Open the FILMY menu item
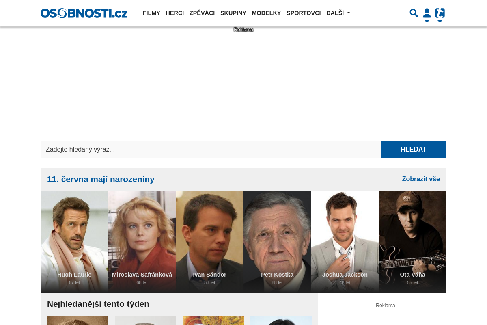 click(151, 13)
